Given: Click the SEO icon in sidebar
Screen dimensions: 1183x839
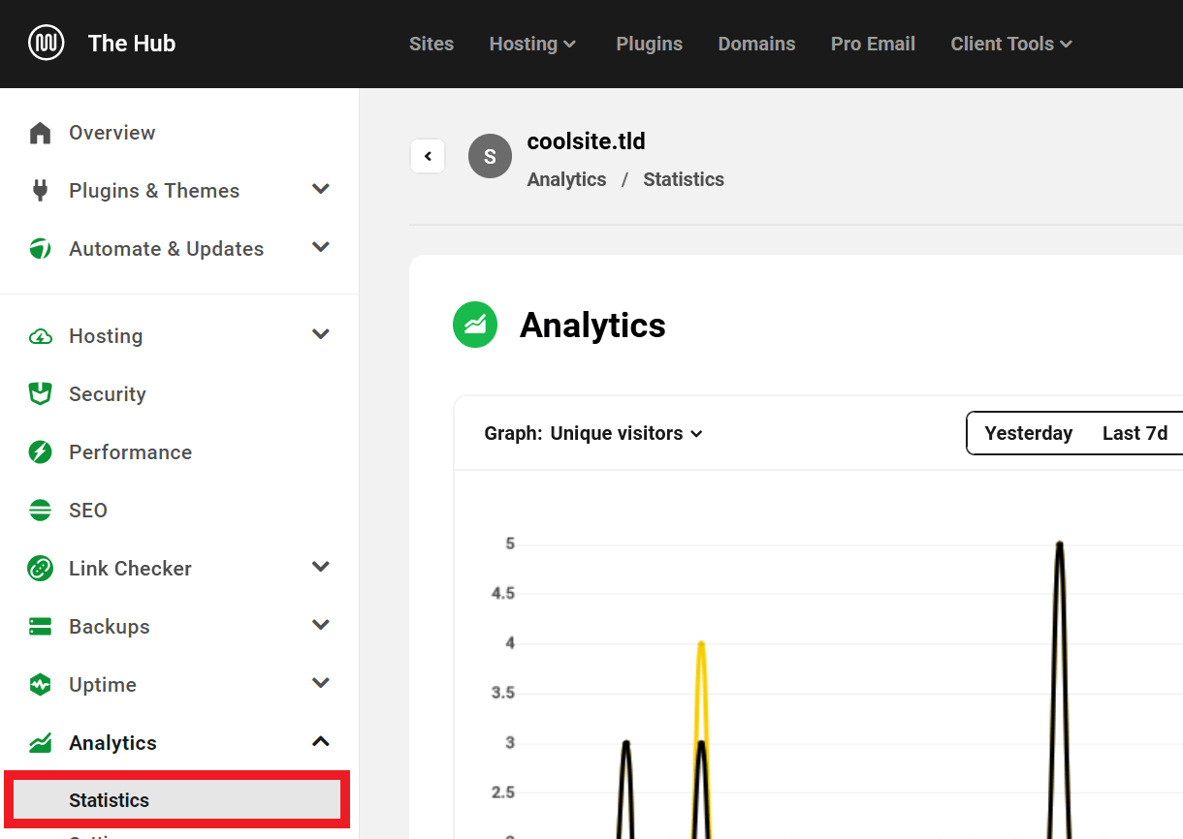Looking at the screenshot, I should click(40, 511).
